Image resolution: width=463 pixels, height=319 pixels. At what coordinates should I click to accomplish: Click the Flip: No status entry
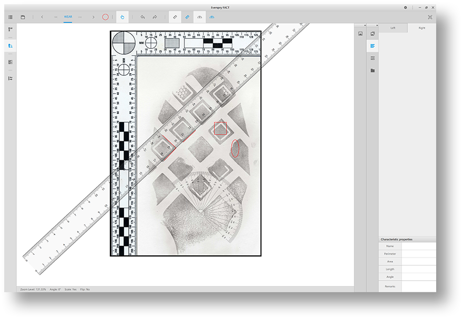(85, 290)
